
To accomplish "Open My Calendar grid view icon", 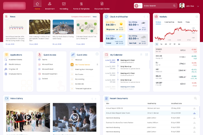I will coord(146,55).
